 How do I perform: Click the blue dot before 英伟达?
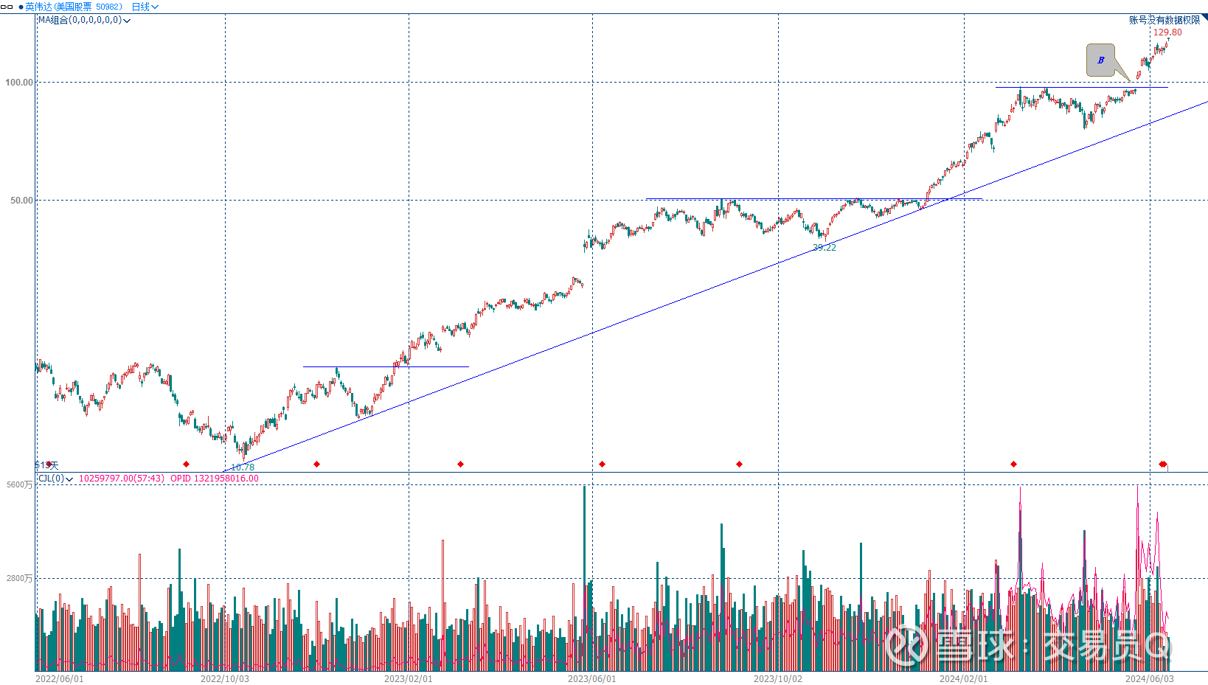[21, 7]
